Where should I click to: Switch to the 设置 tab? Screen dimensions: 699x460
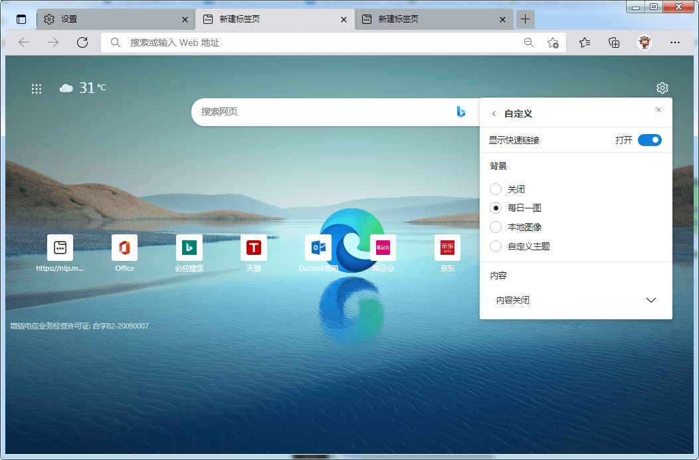tap(115, 19)
